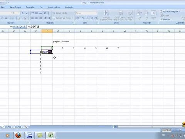Image resolution: width=185 pixels, height=139 pixels.
Task: Select the cell containing 7 in the header row
Action: point(114,48)
